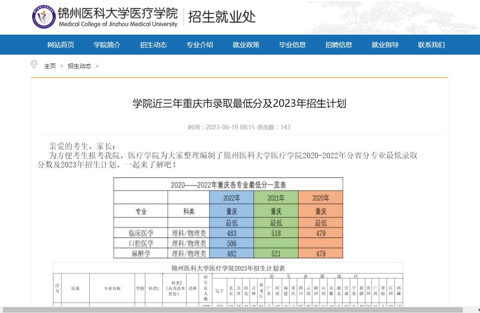Viewport: 480px width, 313px height.
Task: Click the 辽宁 column header in plan table
Action: [219, 290]
